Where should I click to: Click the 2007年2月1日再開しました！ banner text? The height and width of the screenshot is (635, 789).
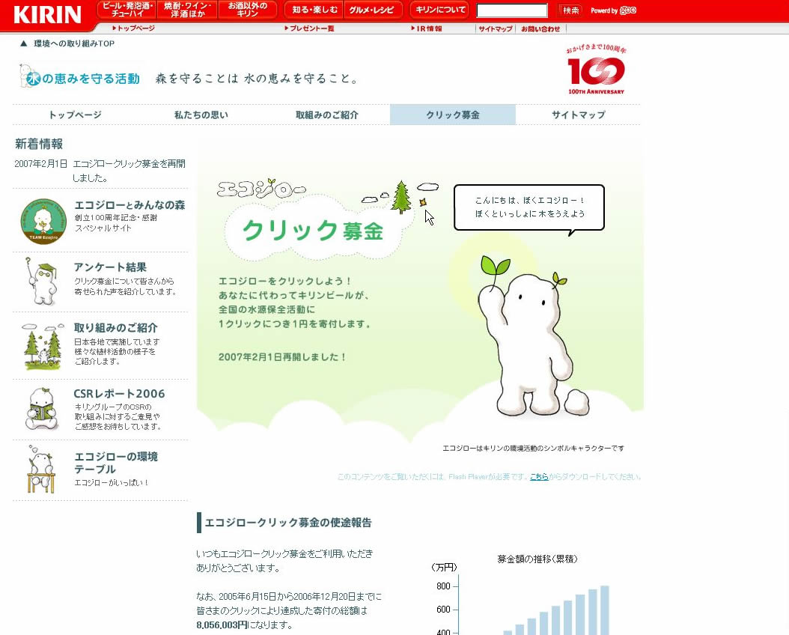283,356
